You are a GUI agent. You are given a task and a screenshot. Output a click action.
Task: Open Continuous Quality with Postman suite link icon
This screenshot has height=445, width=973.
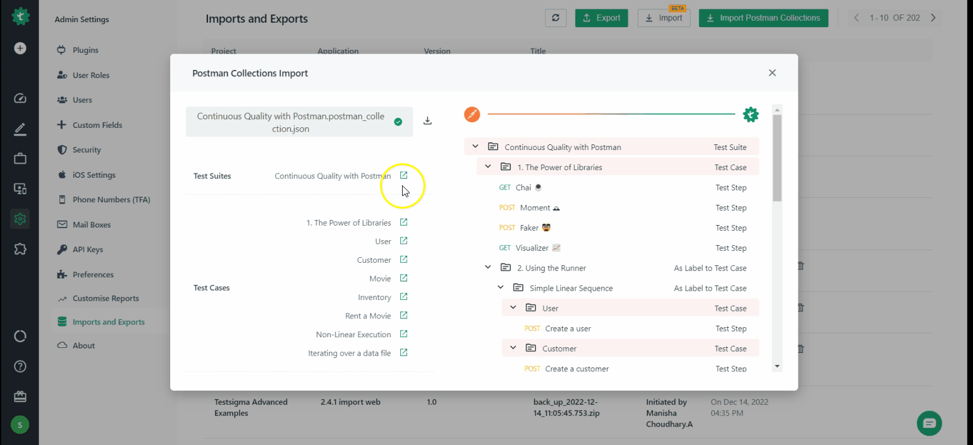click(x=404, y=175)
